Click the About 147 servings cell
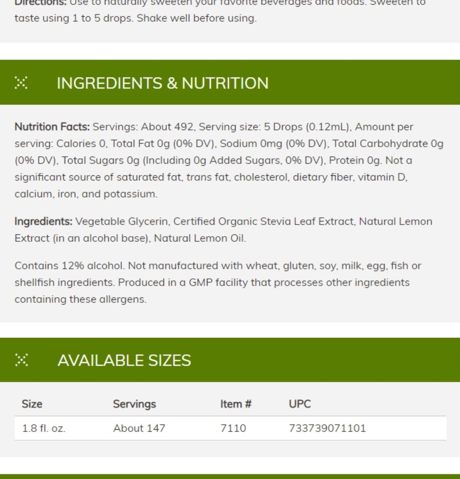 pos(139,428)
